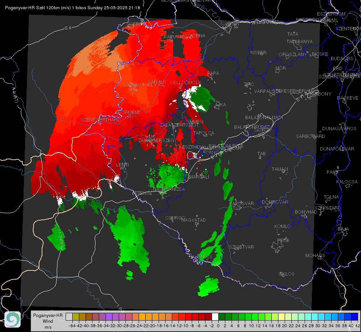Click the NAGYATAD label
The width and height of the screenshot is (361, 332).
click(x=194, y=220)
